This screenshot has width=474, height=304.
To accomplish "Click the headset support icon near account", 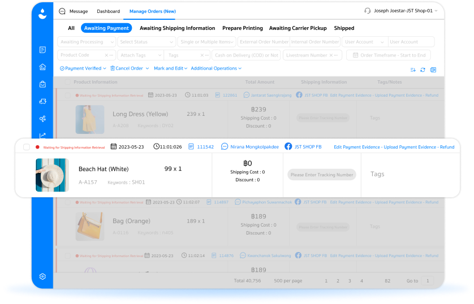I will pyautogui.click(x=367, y=11).
